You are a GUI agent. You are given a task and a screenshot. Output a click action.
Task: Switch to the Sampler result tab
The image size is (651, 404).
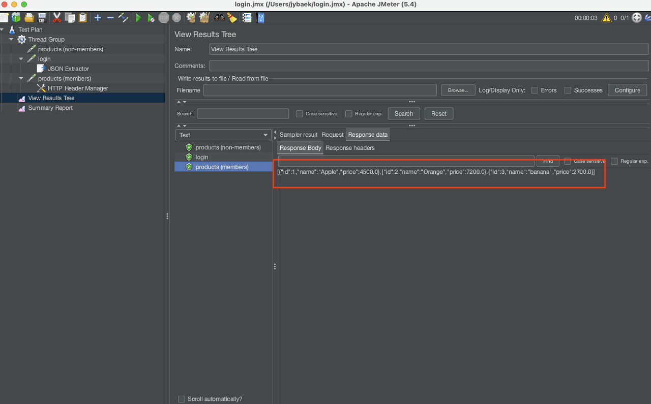click(299, 135)
